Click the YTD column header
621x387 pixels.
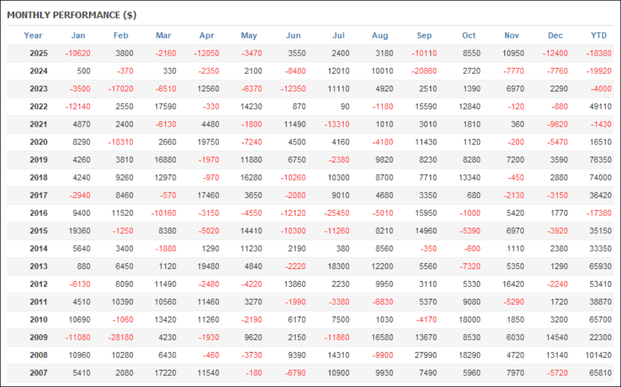coord(599,36)
